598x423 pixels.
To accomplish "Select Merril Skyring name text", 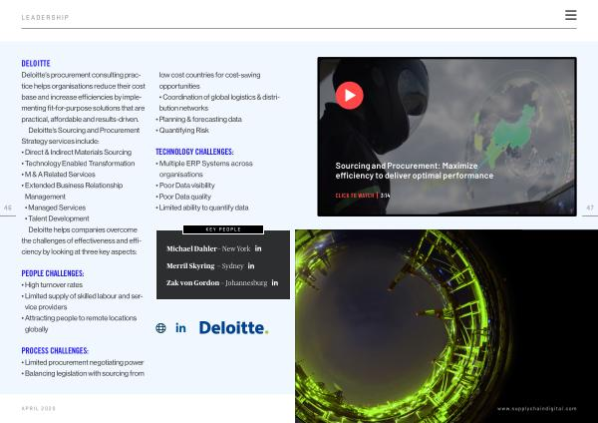I will point(190,266).
